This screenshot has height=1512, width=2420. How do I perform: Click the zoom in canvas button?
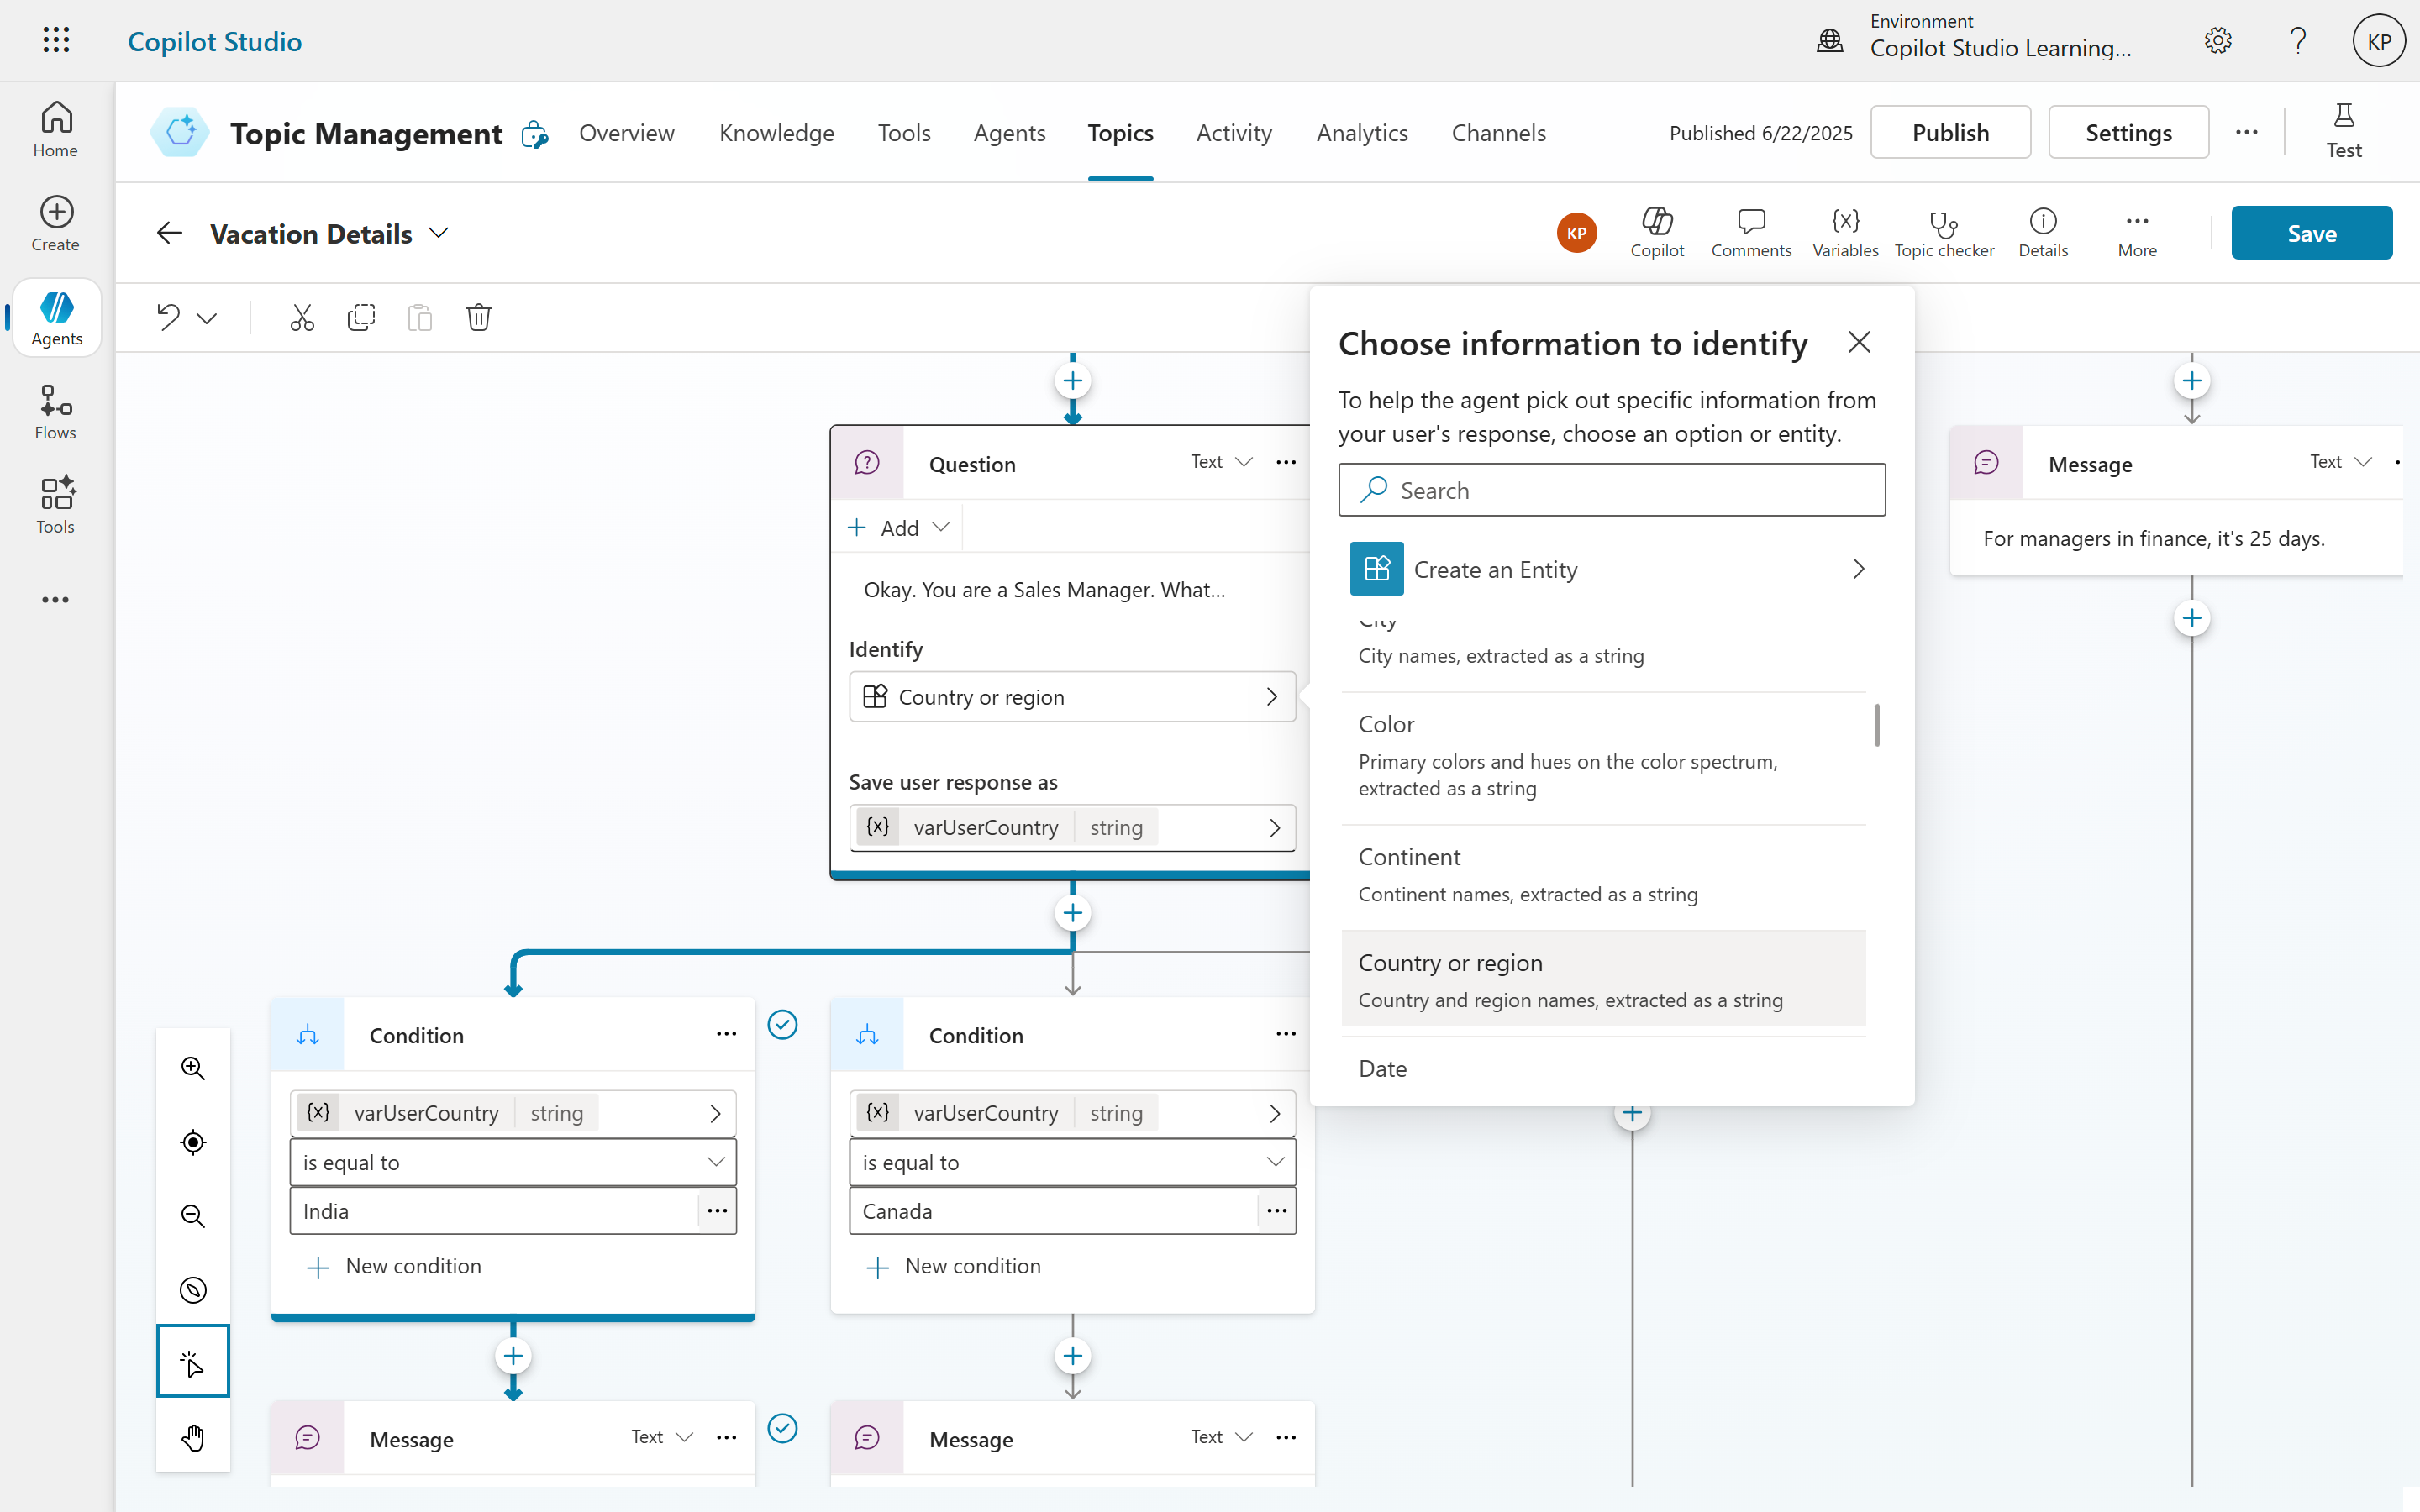pos(193,1068)
